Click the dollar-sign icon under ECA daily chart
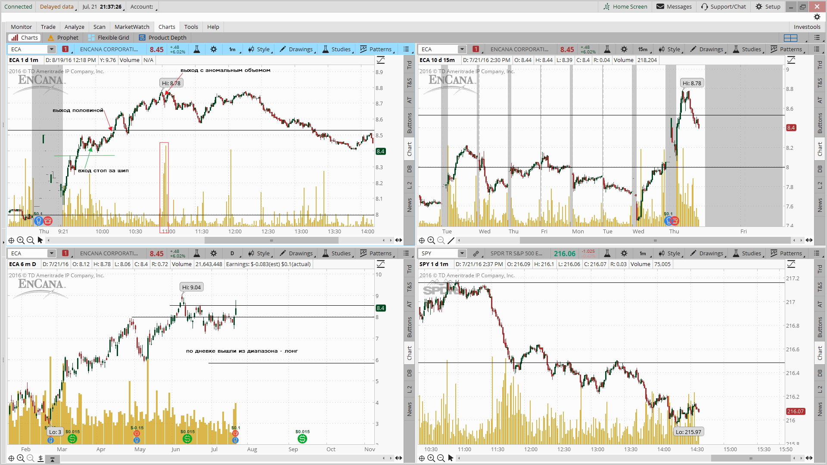The height and width of the screenshot is (465, 827). click(40, 458)
